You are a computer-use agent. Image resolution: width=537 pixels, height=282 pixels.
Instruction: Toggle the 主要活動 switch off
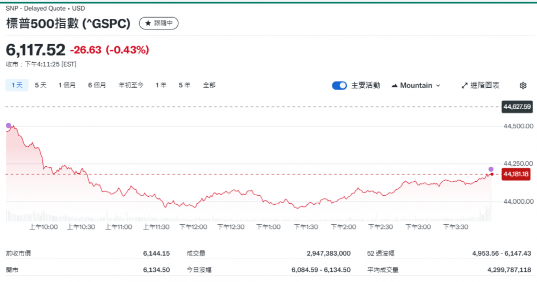click(x=339, y=86)
